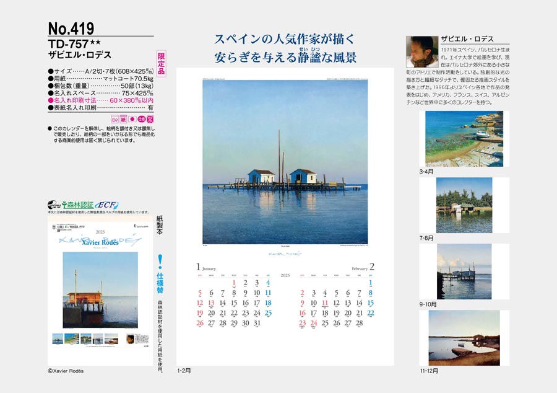Click the vertical 紙製本 label
Viewport: 557px width, 393px height.
160,225
